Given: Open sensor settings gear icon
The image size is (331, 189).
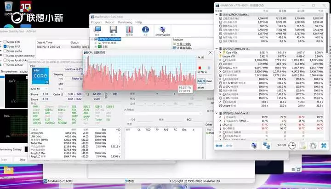Looking at the screenshot, I should pyautogui.click(x=313, y=145).
